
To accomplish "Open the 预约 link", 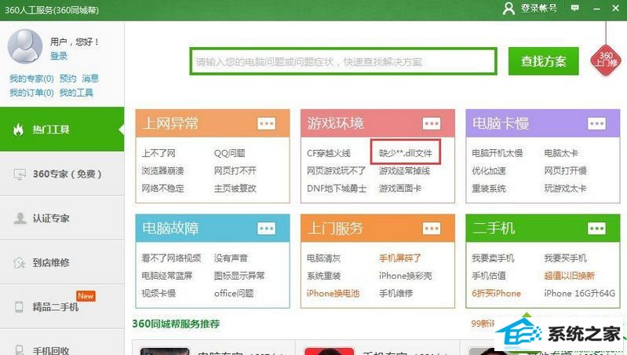I will 67,79.
